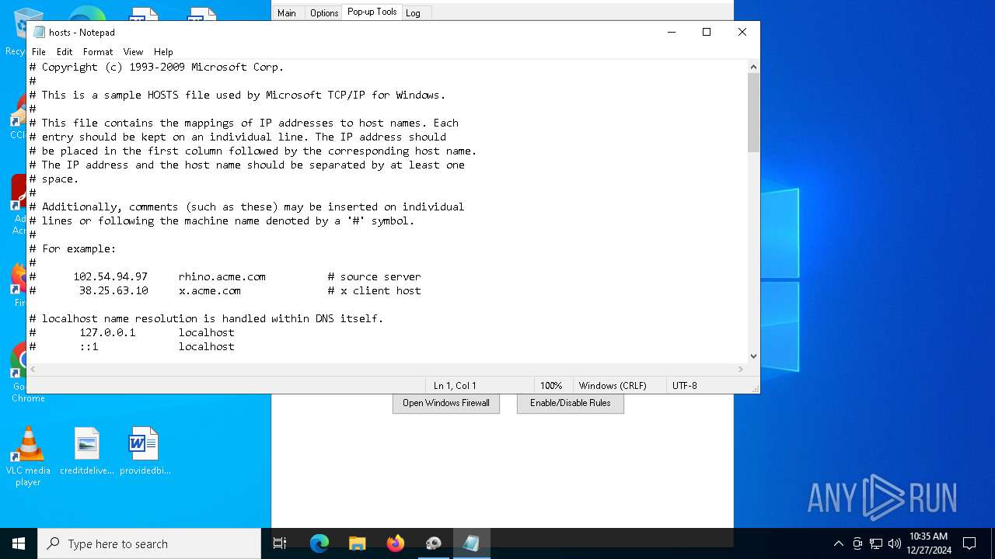Click the '127.0.0.1' localhost line

click(x=132, y=332)
